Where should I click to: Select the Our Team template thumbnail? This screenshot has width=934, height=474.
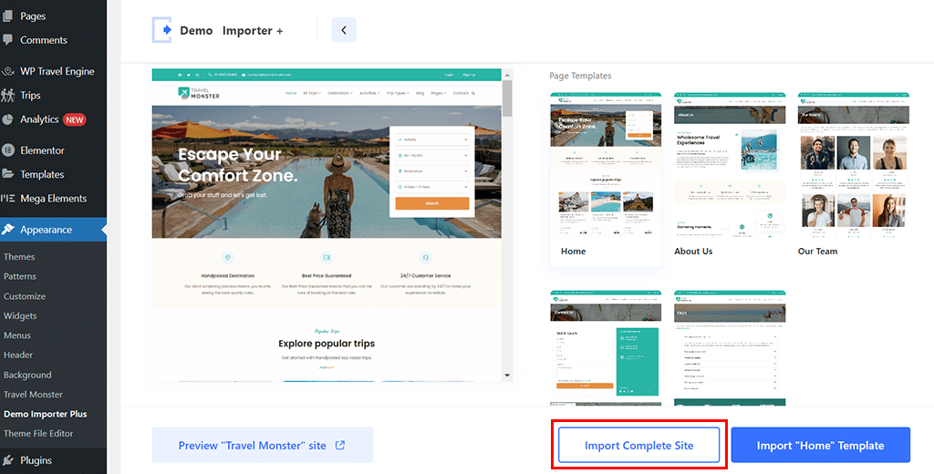click(x=853, y=165)
